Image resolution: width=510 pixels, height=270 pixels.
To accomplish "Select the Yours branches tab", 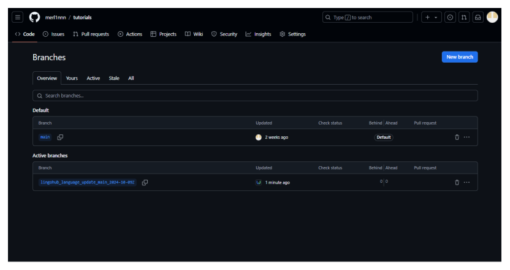I will click(72, 78).
